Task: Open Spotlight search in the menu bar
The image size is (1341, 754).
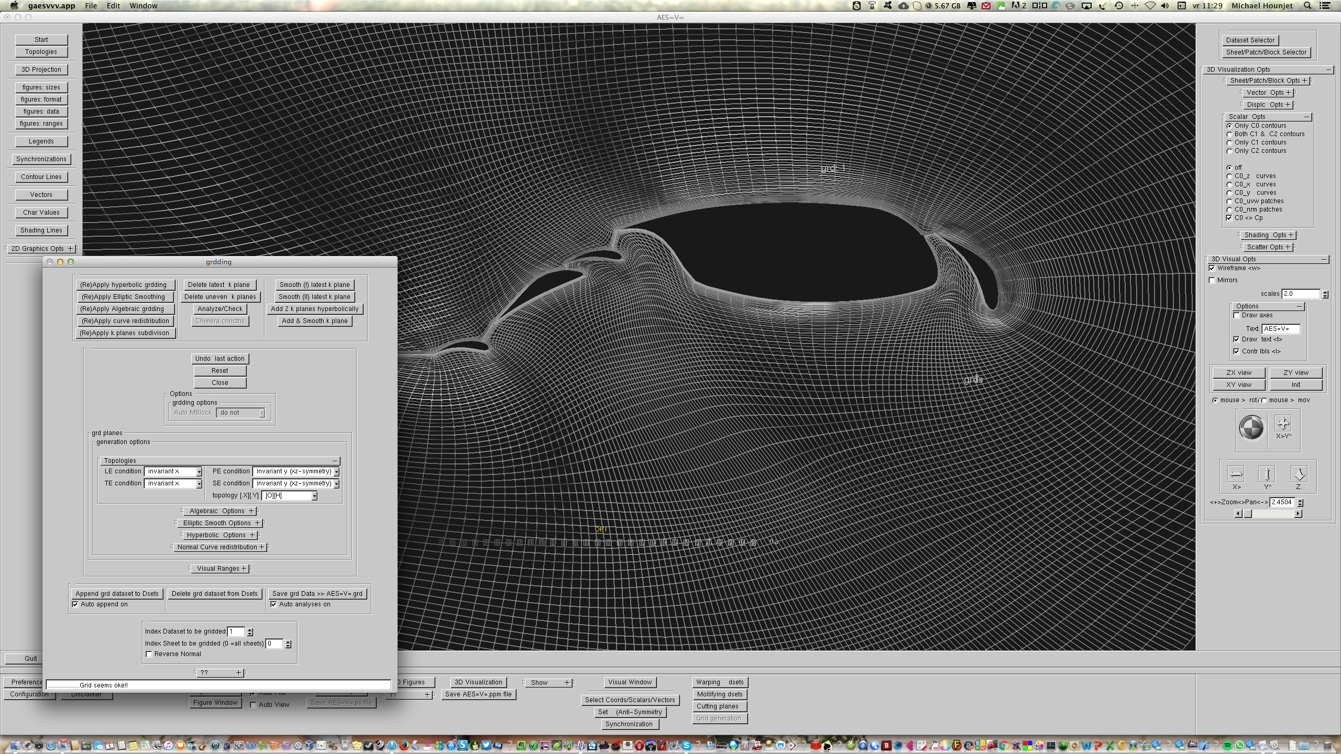Action: pyautogui.click(x=1307, y=6)
